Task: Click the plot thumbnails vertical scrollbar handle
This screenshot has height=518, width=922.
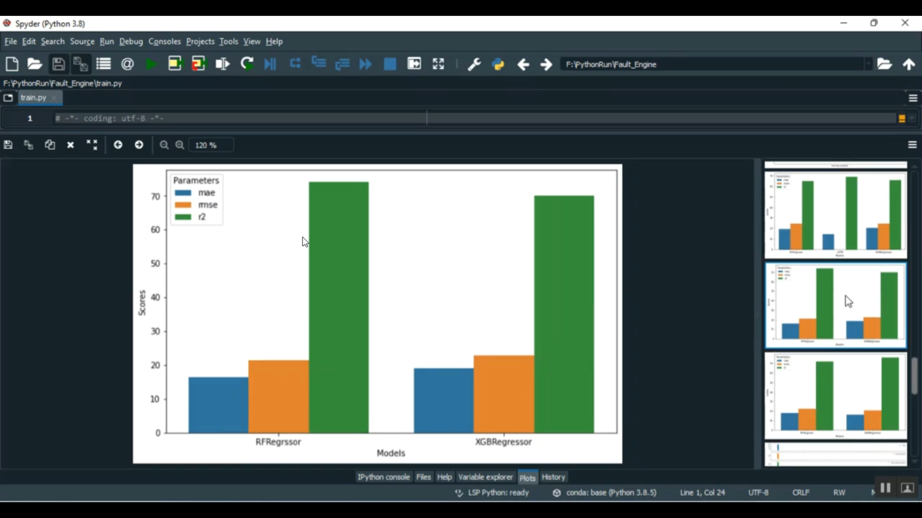Action: (x=915, y=375)
